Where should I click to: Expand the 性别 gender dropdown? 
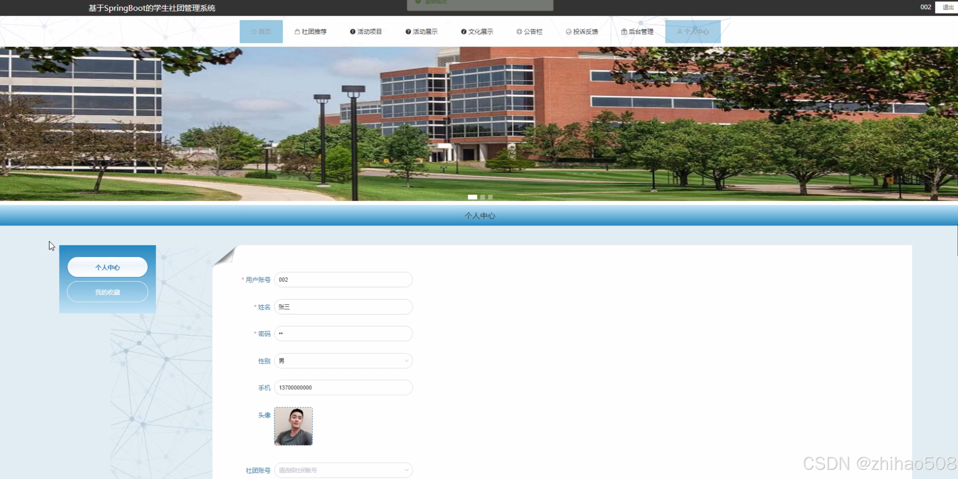coord(343,360)
